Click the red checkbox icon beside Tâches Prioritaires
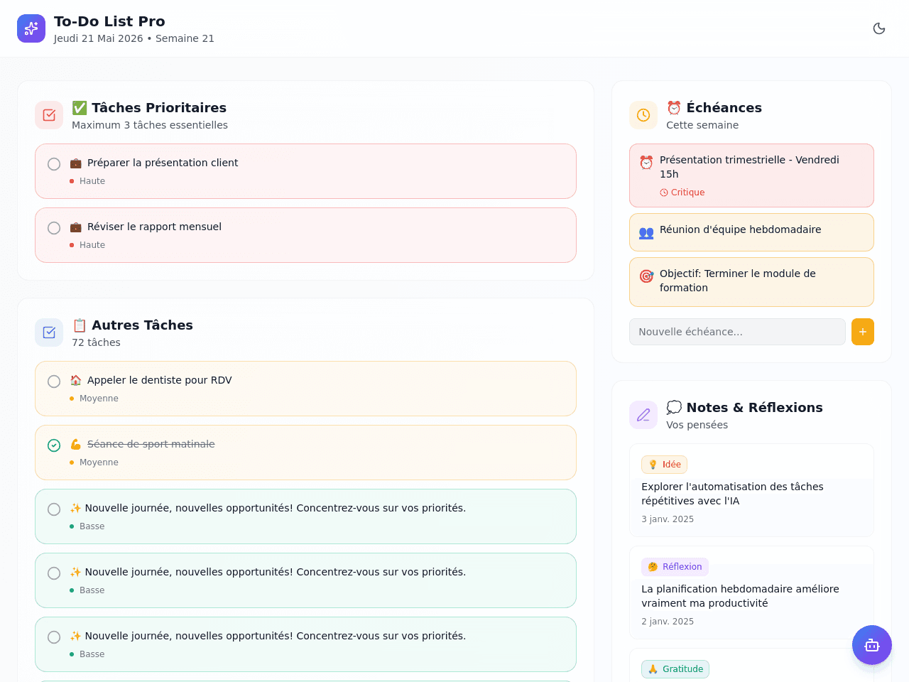Image resolution: width=909 pixels, height=682 pixels. pos(49,115)
